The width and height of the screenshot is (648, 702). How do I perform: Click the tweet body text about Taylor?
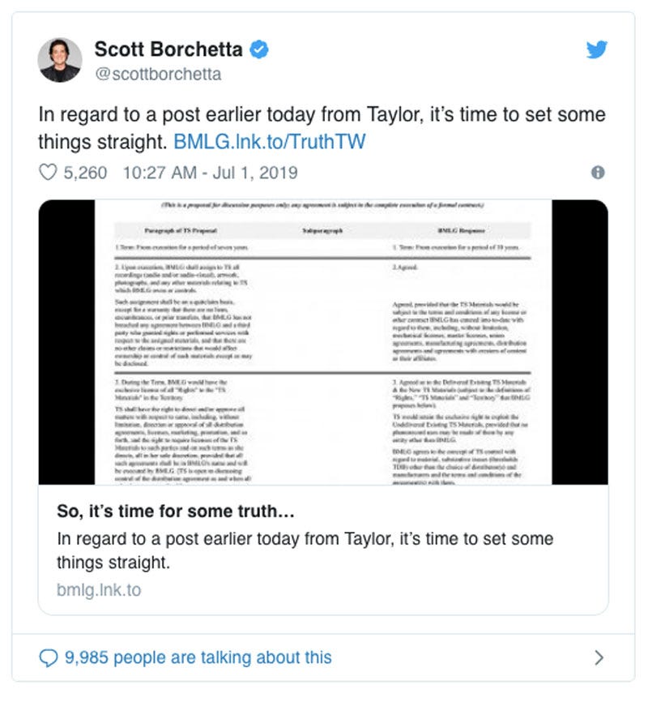tap(322, 128)
